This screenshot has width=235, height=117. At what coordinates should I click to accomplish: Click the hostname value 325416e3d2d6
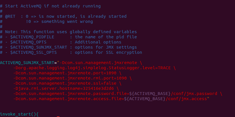(98, 88)
